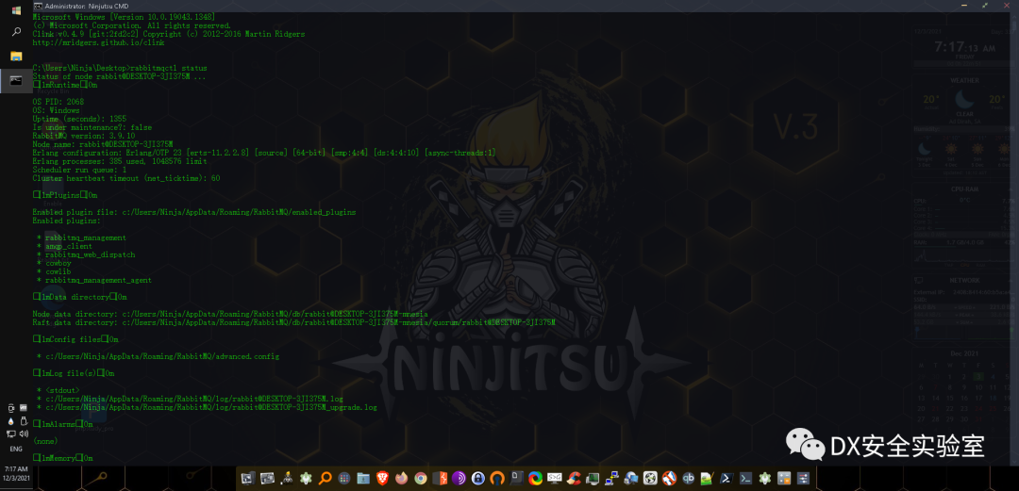This screenshot has width=1019, height=491.
Task: Click the 'rabbitmq_web_dispatch' plugin entry
Action: (90, 254)
